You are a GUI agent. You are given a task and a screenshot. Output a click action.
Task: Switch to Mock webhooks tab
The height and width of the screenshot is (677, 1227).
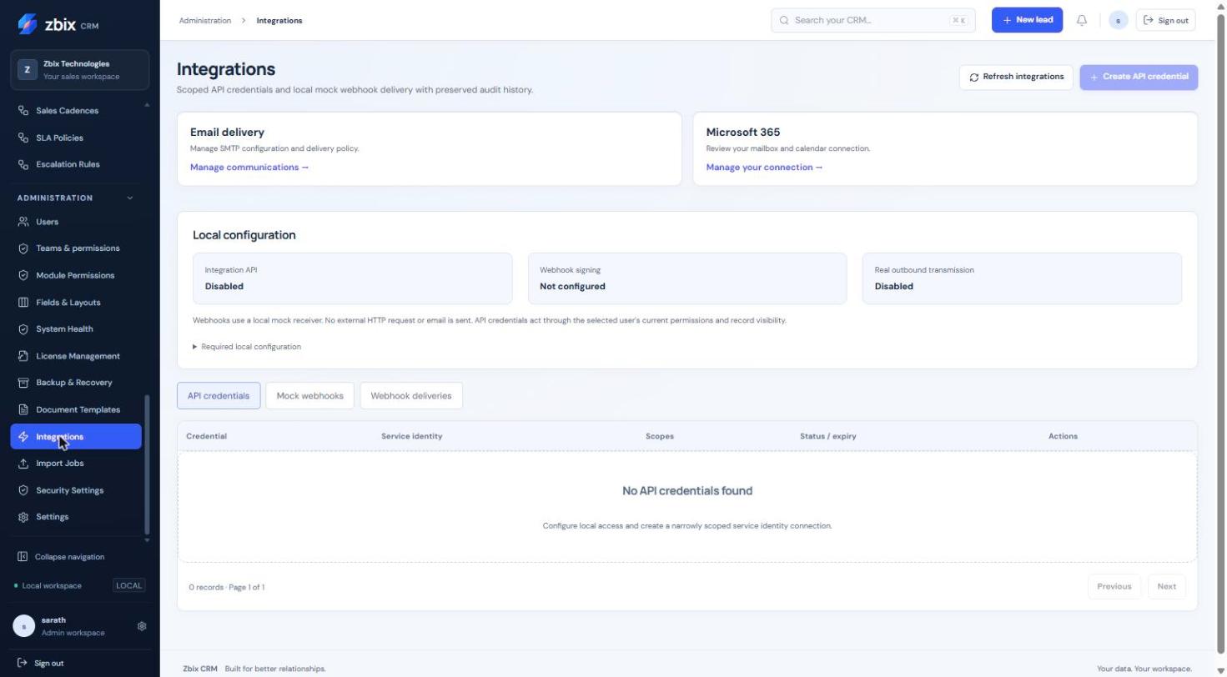click(309, 396)
